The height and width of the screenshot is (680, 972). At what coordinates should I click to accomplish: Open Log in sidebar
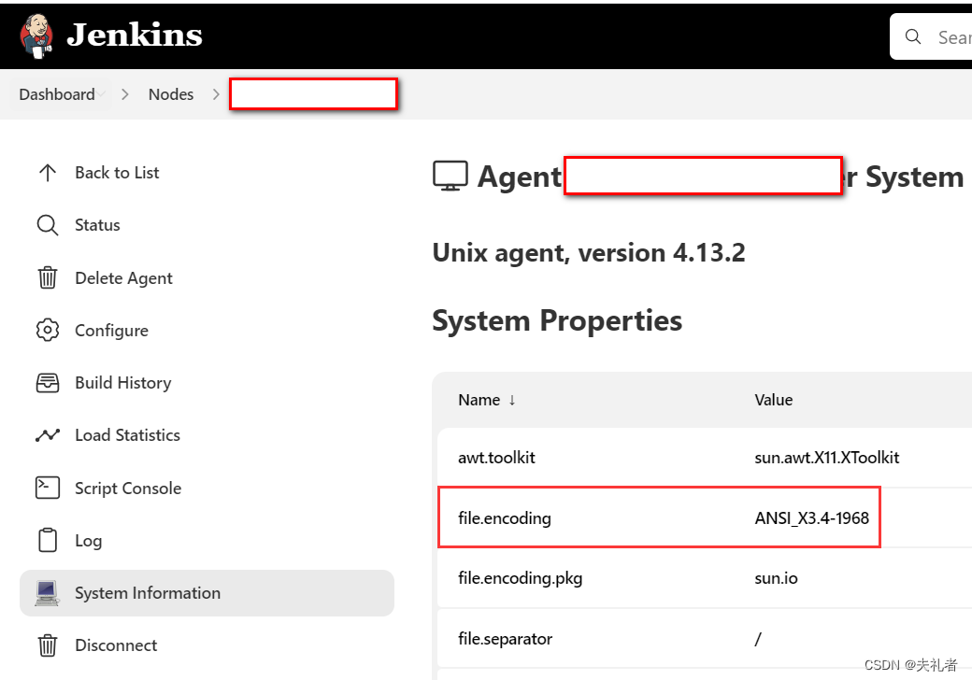pyautogui.click(x=88, y=541)
